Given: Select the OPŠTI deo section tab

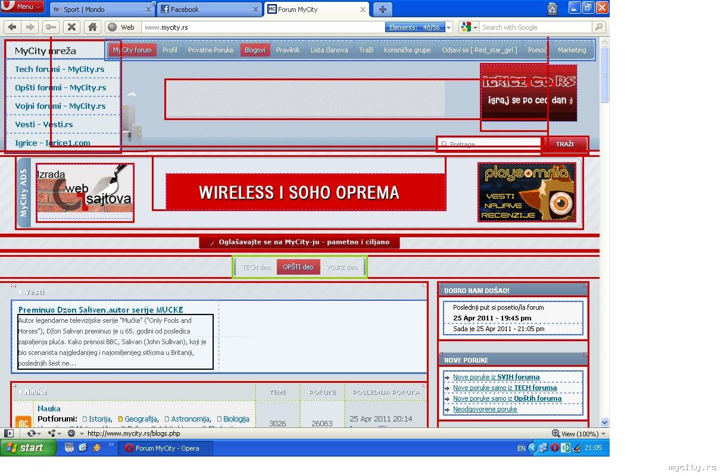Looking at the screenshot, I should 298,267.
